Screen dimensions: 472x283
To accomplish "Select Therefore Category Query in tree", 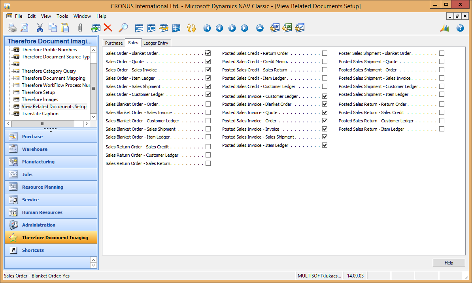I will [49, 71].
